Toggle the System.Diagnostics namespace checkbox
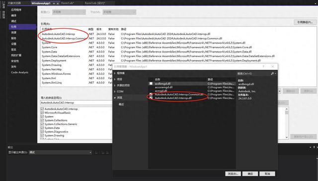This screenshot has height=181, width=318. 42,131
